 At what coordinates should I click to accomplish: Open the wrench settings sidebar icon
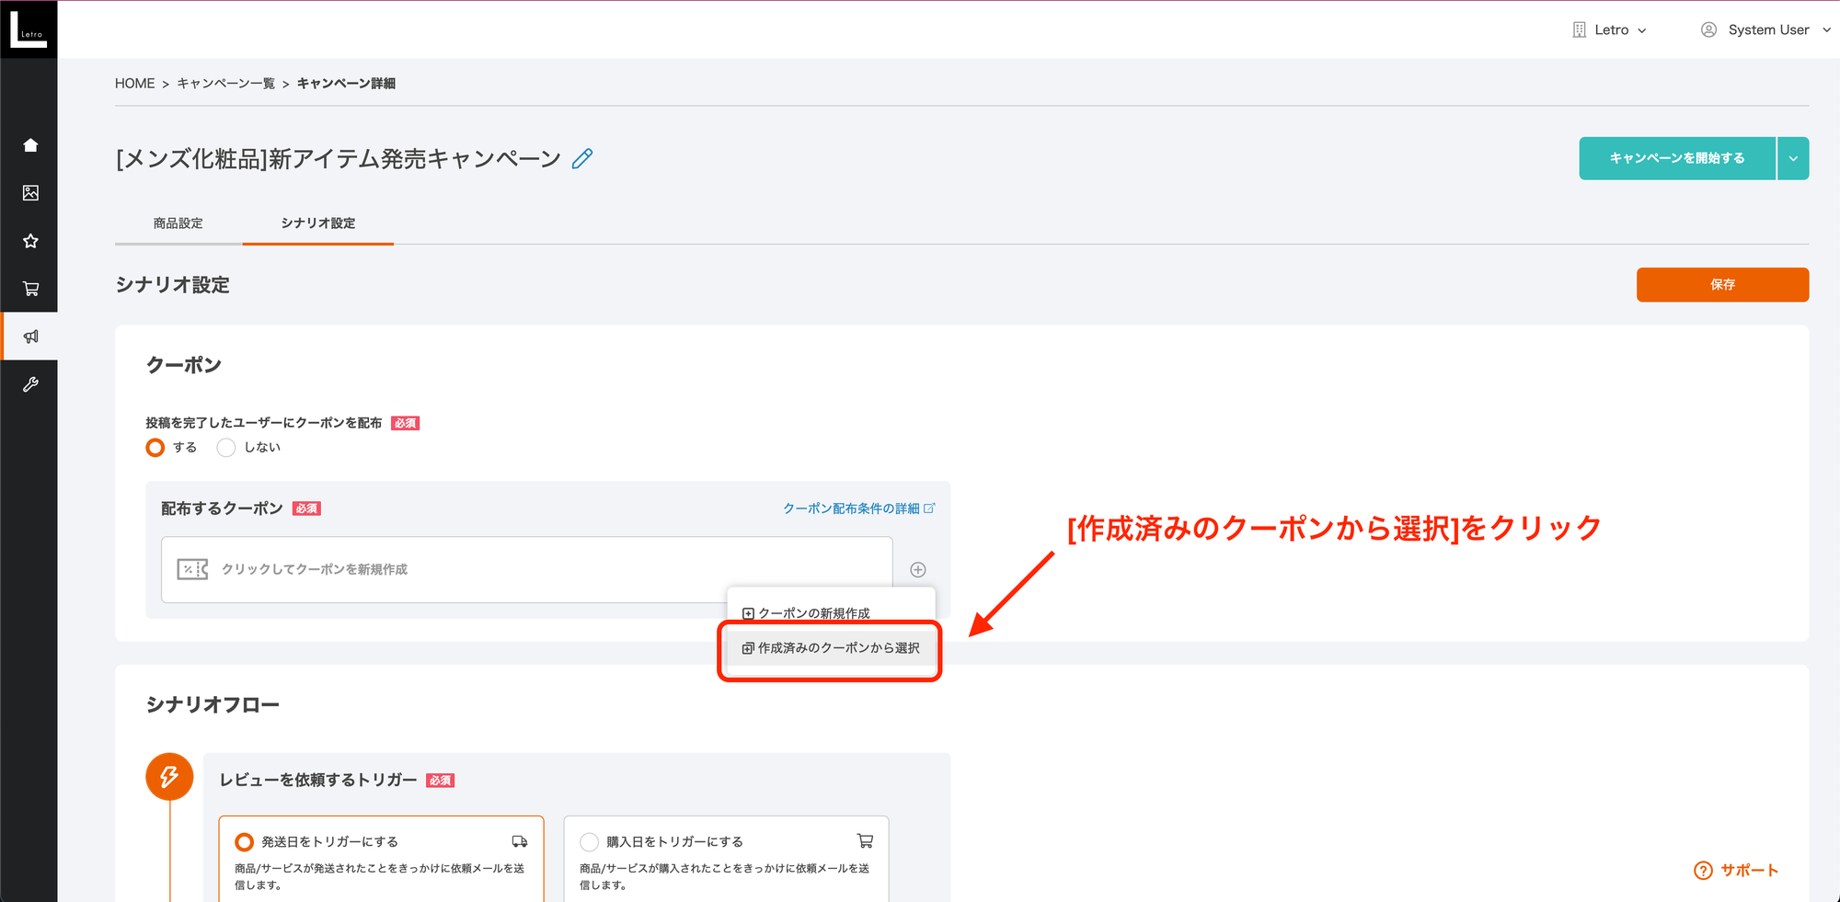click(x=29, y=383)
